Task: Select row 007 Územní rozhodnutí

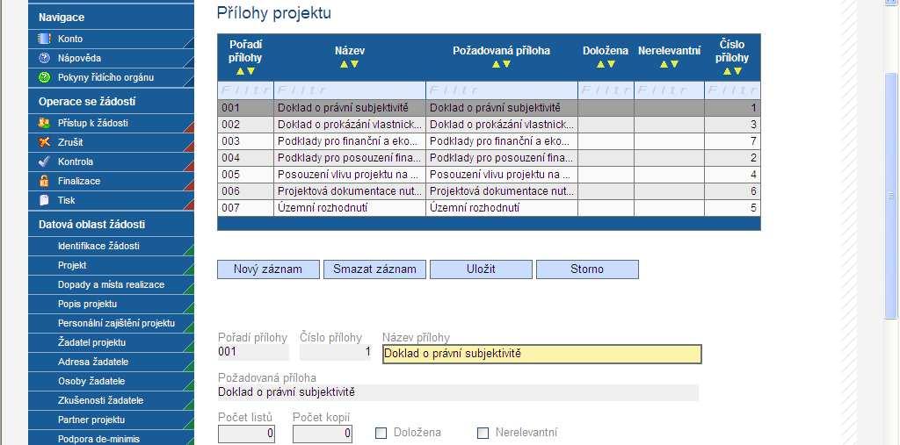Action: tap(489, 208)
